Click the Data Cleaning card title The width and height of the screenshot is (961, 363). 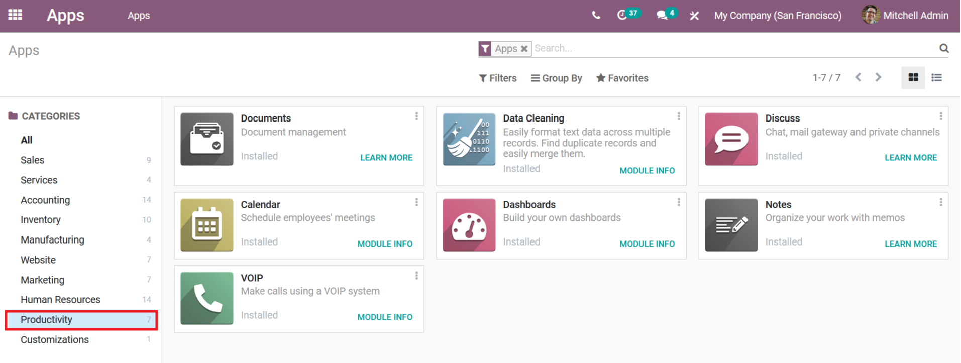coord(533,118)
